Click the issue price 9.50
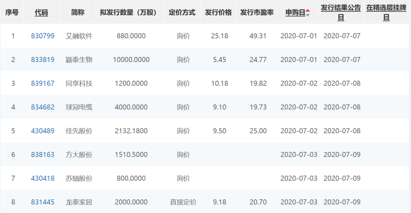Screen dimensions: 411x213 point(220,131)
